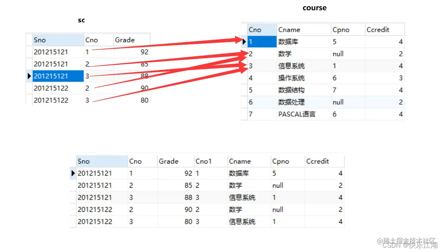Image resolution: width=443 pixels, height=252 pixels.
Task: Click Cpno 5 in the result table
Action: pyautogui.click(x=274, y=173)
